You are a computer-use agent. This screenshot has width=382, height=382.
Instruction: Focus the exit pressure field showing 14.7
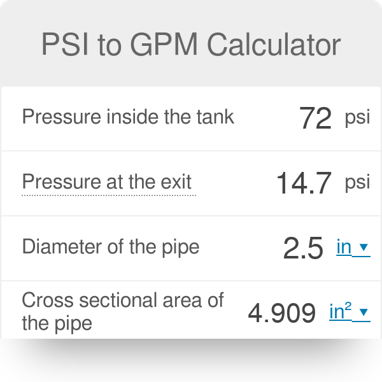coord(304,183)
